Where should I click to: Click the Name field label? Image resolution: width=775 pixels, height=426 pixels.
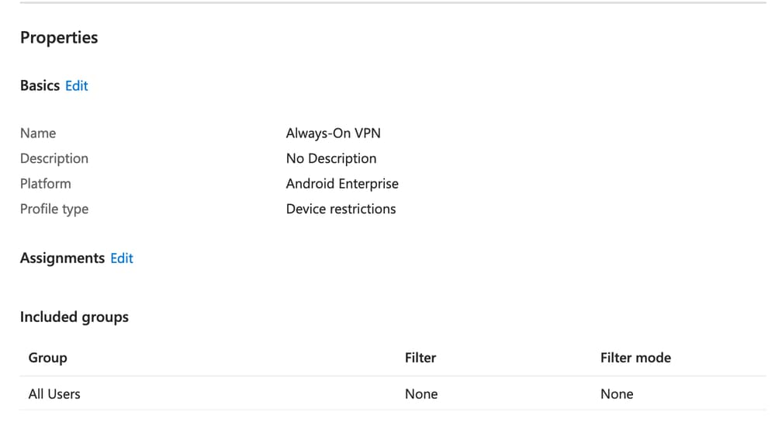coord(38,133)
